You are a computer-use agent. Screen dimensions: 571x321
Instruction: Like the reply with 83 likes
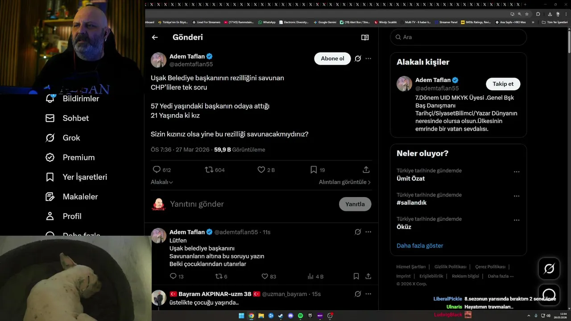click(x=269, y=276)
